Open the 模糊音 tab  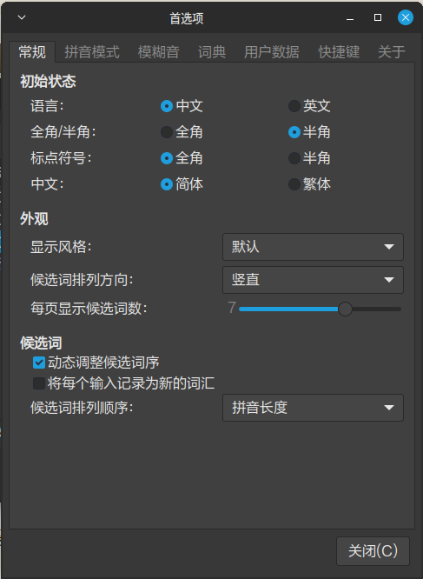click(159, 52)
